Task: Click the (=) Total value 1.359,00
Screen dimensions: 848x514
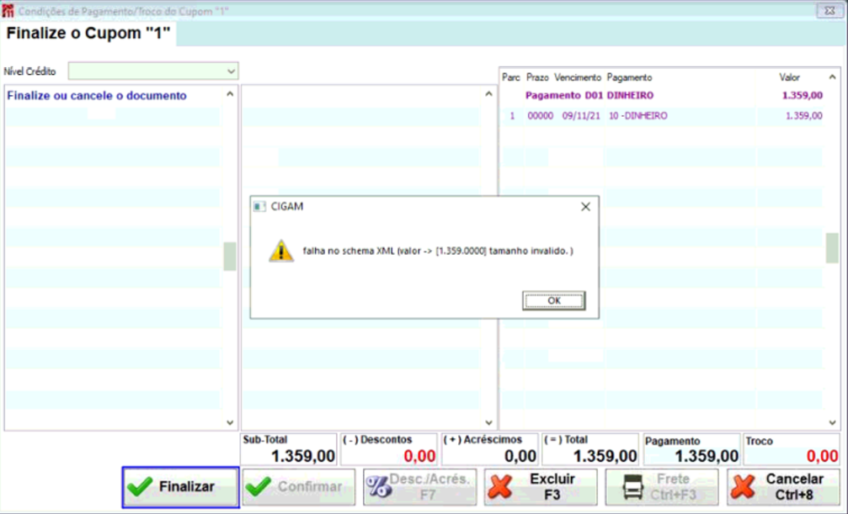Action: [605, 456]
